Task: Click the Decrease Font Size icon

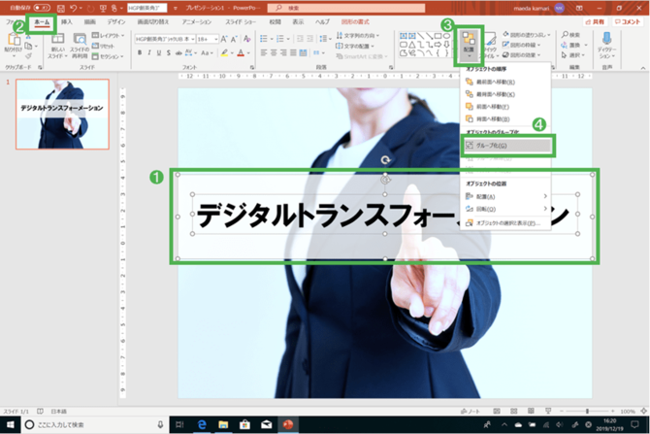Action: tap(234, 39)
